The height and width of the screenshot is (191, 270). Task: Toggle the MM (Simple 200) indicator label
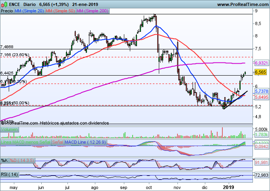point(91,11)
